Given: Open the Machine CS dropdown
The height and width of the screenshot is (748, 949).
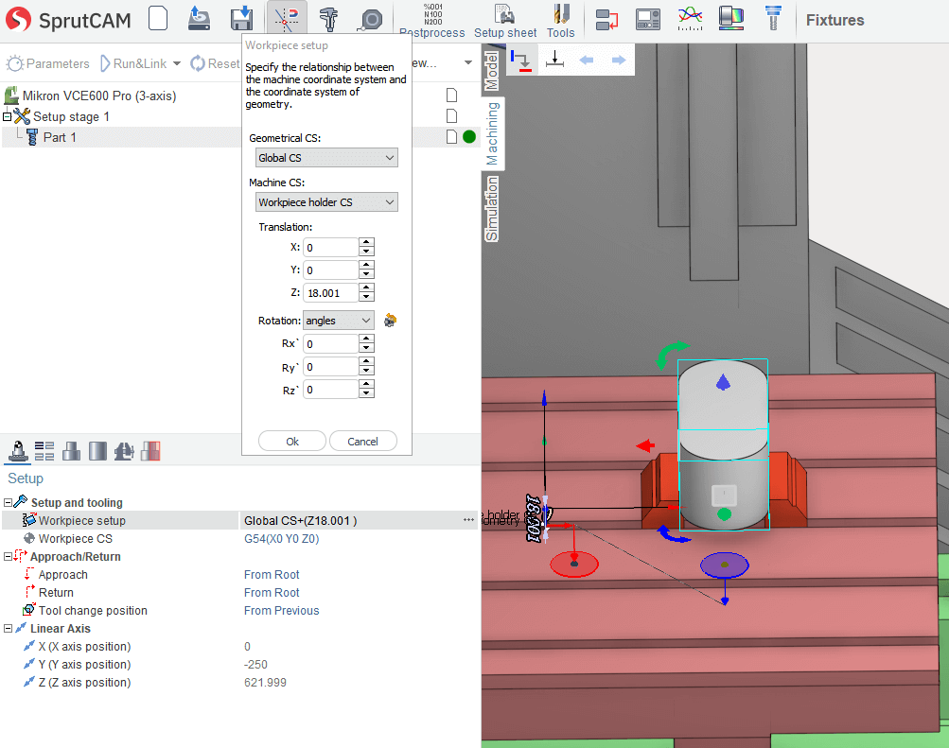Looking at the screenshot, I should pyautogui.click(x=326, y=202).
